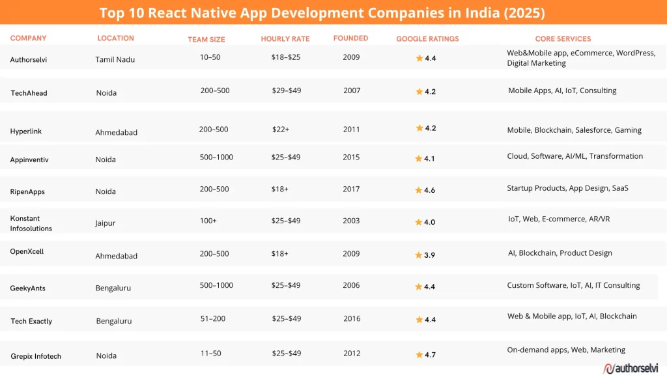Viewport: 667px width, 375px height.
Task: Click the star icon by OpenXcell's 3.9 score
Action: [417, 255]
